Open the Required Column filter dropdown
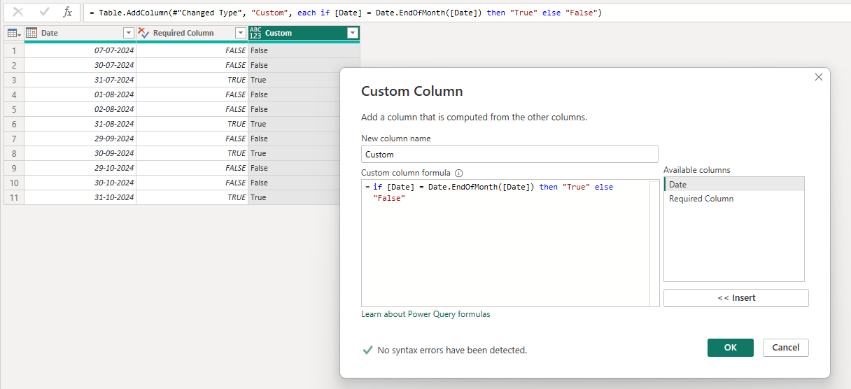Screen dimensions: 851x389 coord(240,33)
